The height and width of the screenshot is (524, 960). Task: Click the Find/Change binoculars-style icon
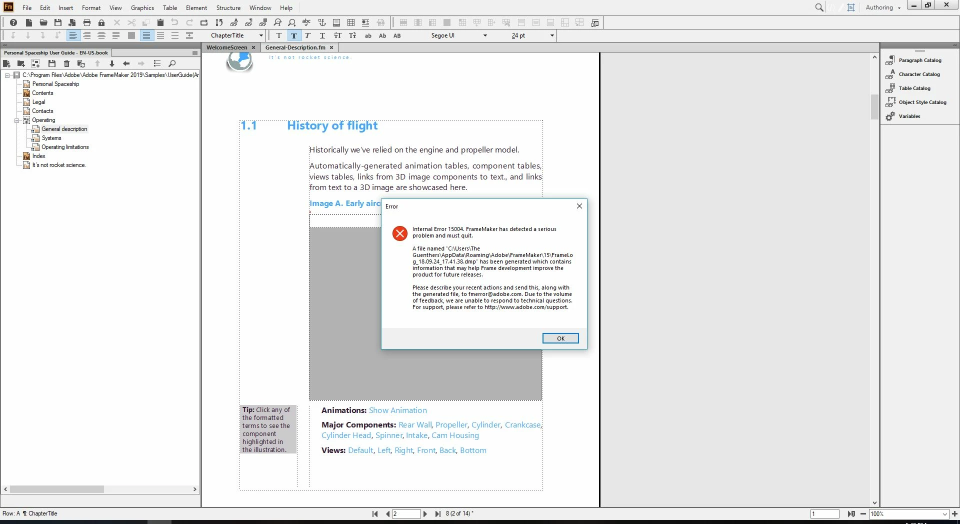[x=277, y=22]
